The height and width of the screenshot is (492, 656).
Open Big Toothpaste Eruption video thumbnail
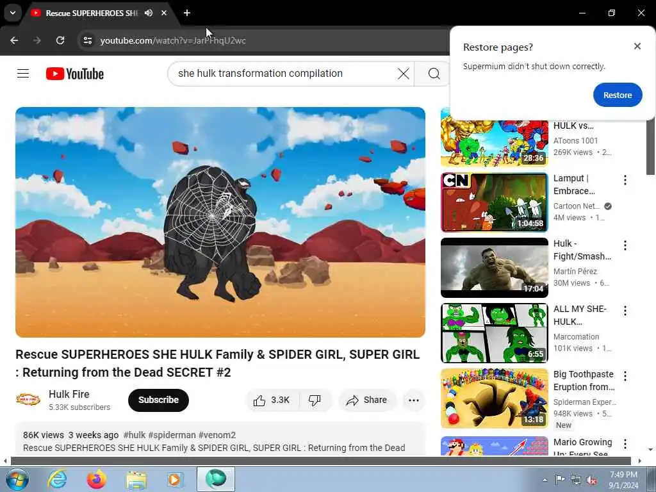click(x=494, y=398)
